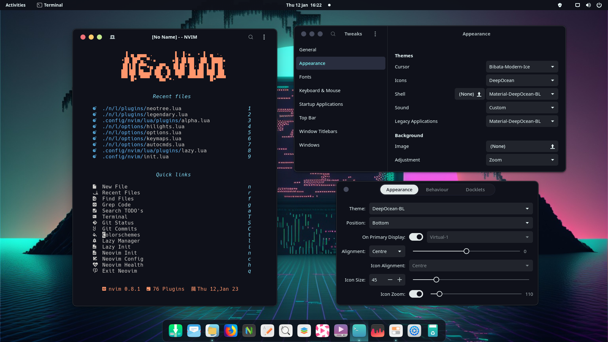Viewport: 608px width, 342px height.
Task: Open the Sound theme dropdown
Action: tap(522, 108)
